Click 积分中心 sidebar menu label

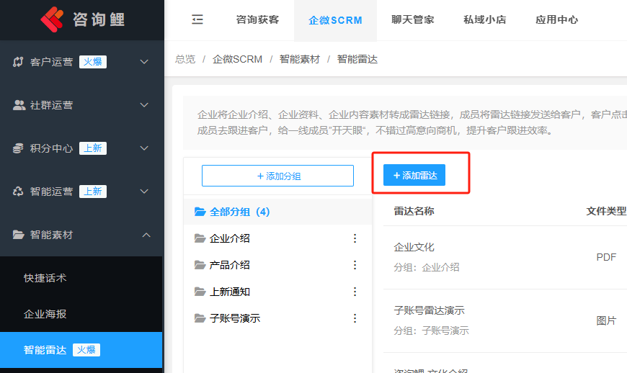coord(52,148)
